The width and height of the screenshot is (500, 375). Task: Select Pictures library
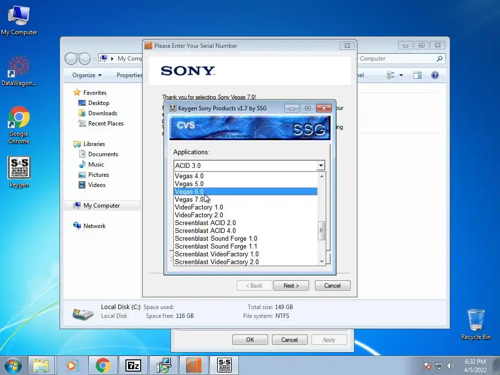[x=98, y=175]
